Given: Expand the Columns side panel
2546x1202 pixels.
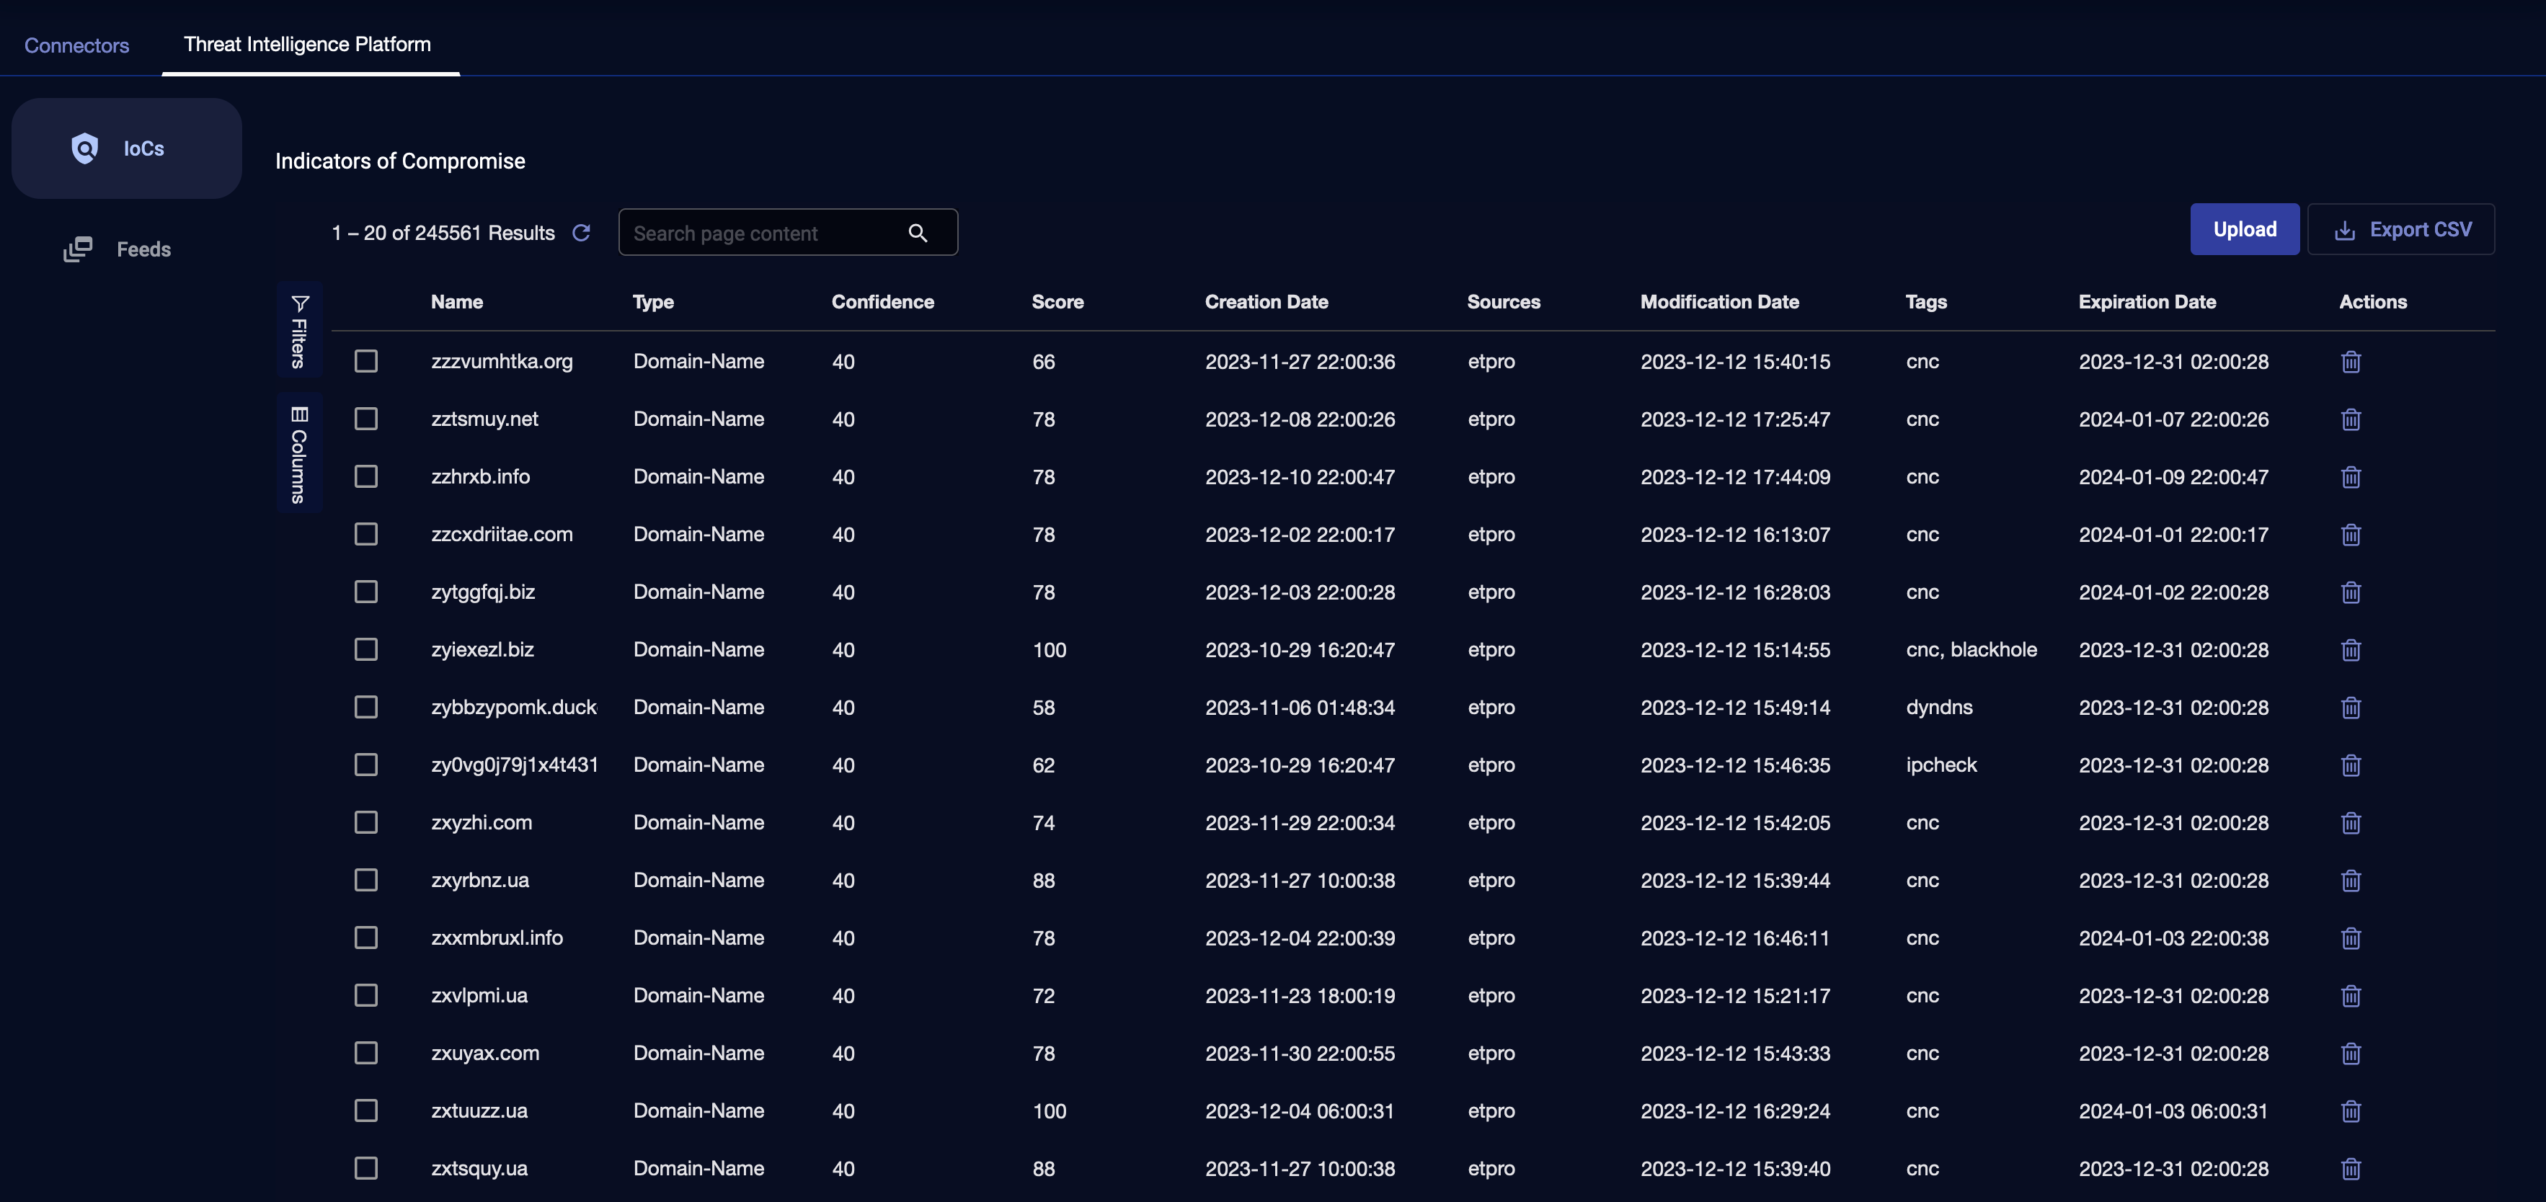Looking at the screenshot, I should pyautogui.click(x=298, y=454).
